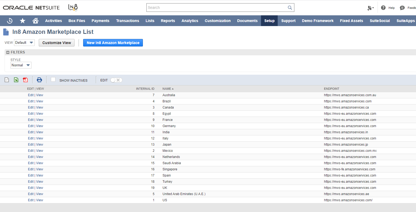The image size is (416, 212).
Task: Click View link for UK row
Action: 40,188
